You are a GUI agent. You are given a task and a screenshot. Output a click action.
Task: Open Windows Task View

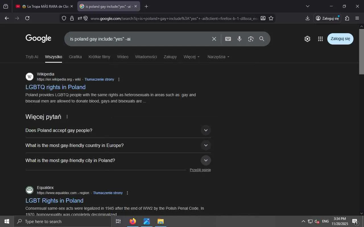[118, 221]
